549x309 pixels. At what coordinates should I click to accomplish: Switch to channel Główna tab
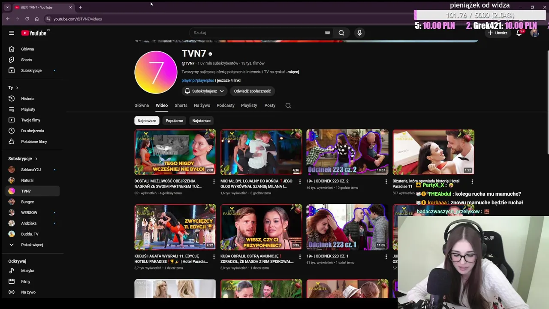coord(142,105)
